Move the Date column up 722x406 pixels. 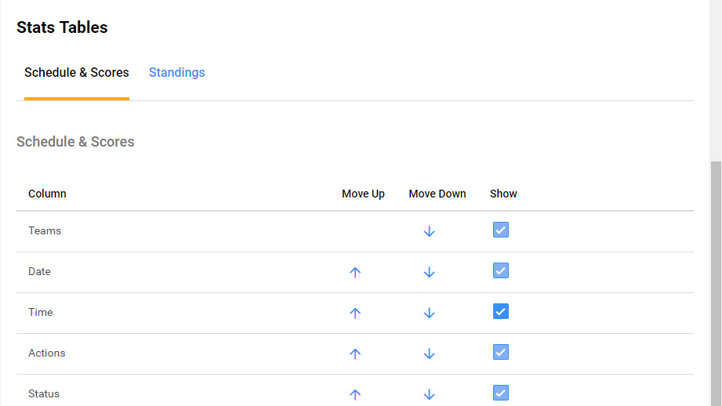pos(355,272)
